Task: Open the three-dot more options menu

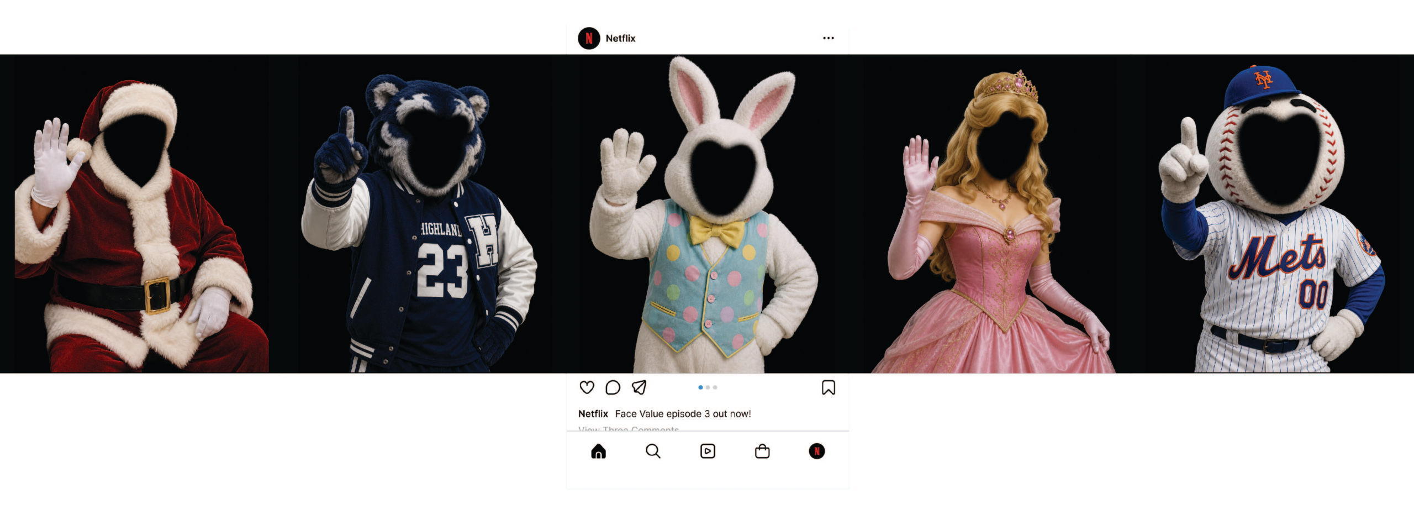Action: tap(828, 38)
